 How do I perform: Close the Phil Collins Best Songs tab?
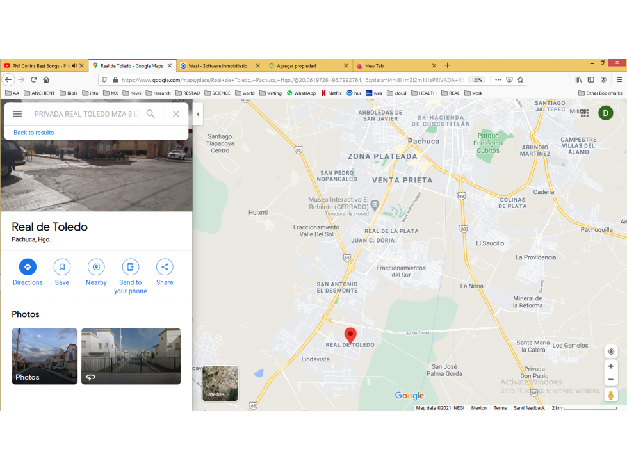(x=81, y=65)
